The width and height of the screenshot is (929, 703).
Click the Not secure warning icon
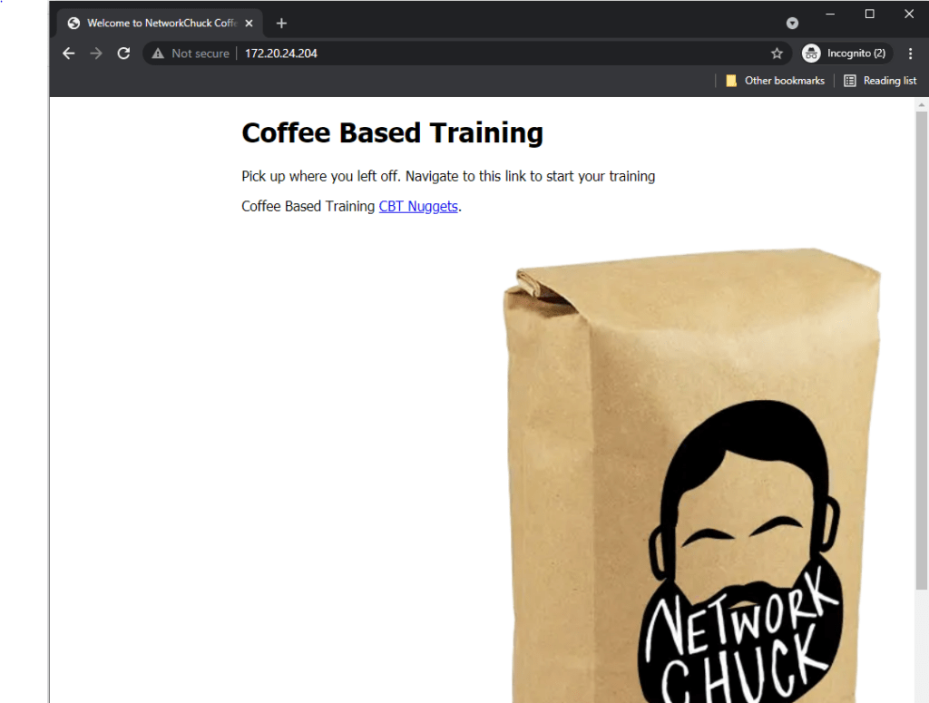click(158, 54)
